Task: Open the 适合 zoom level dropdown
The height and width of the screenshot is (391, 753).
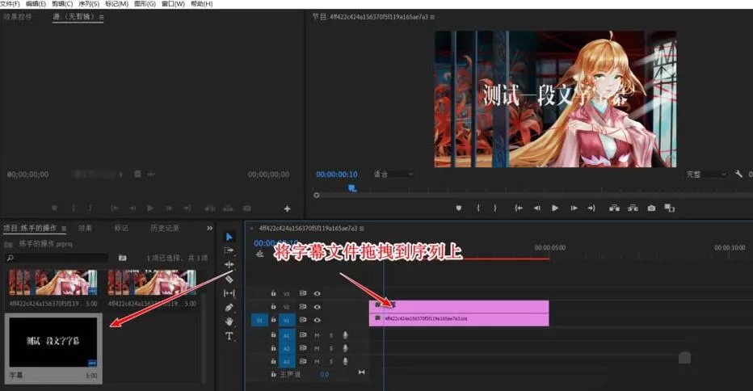Action: 393,174
